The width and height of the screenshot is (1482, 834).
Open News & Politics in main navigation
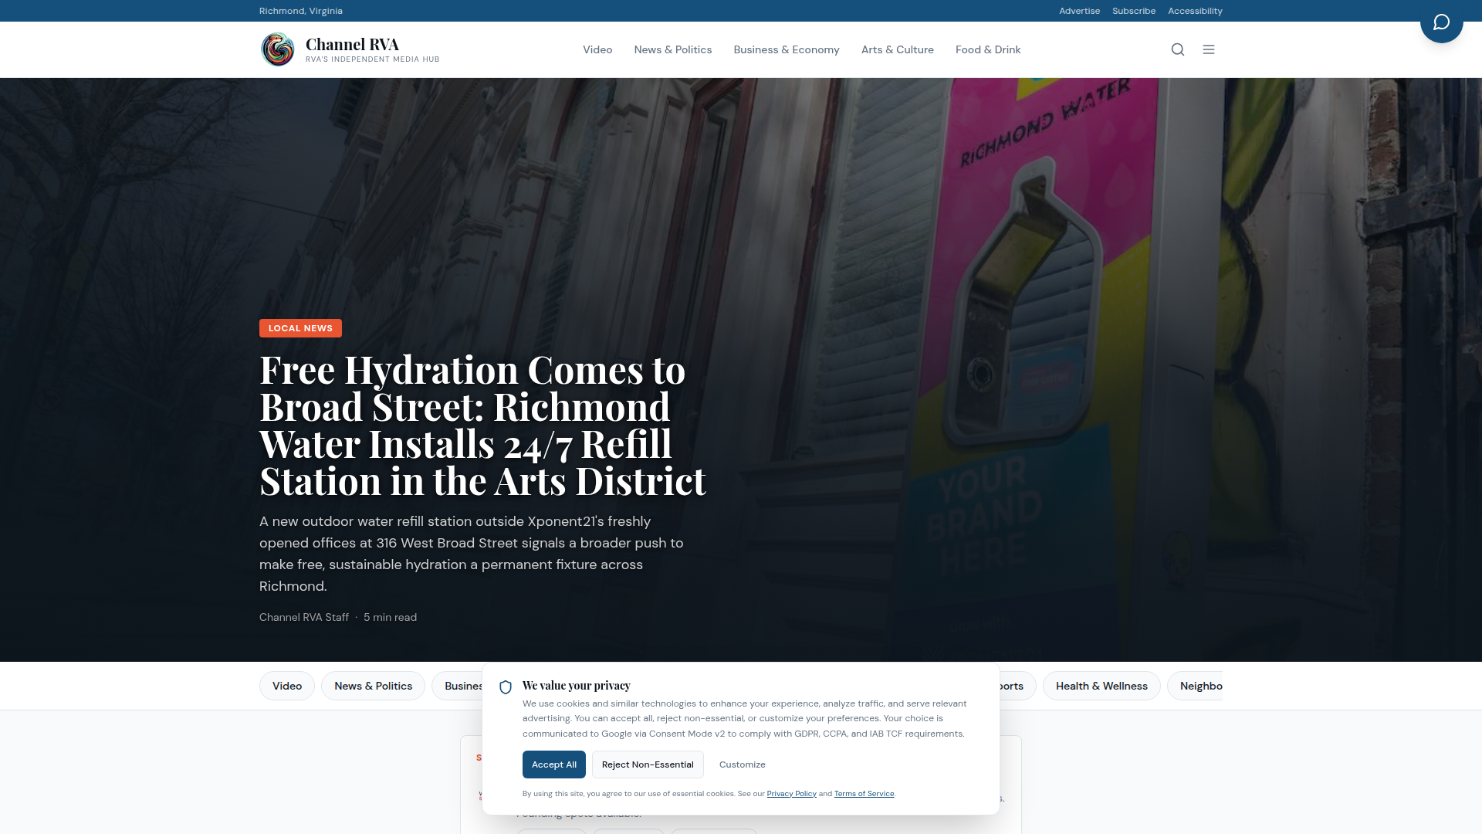pos(673,49)
